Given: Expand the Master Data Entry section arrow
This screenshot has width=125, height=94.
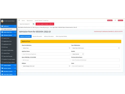Looking at the screenshot, I should 15,32.
